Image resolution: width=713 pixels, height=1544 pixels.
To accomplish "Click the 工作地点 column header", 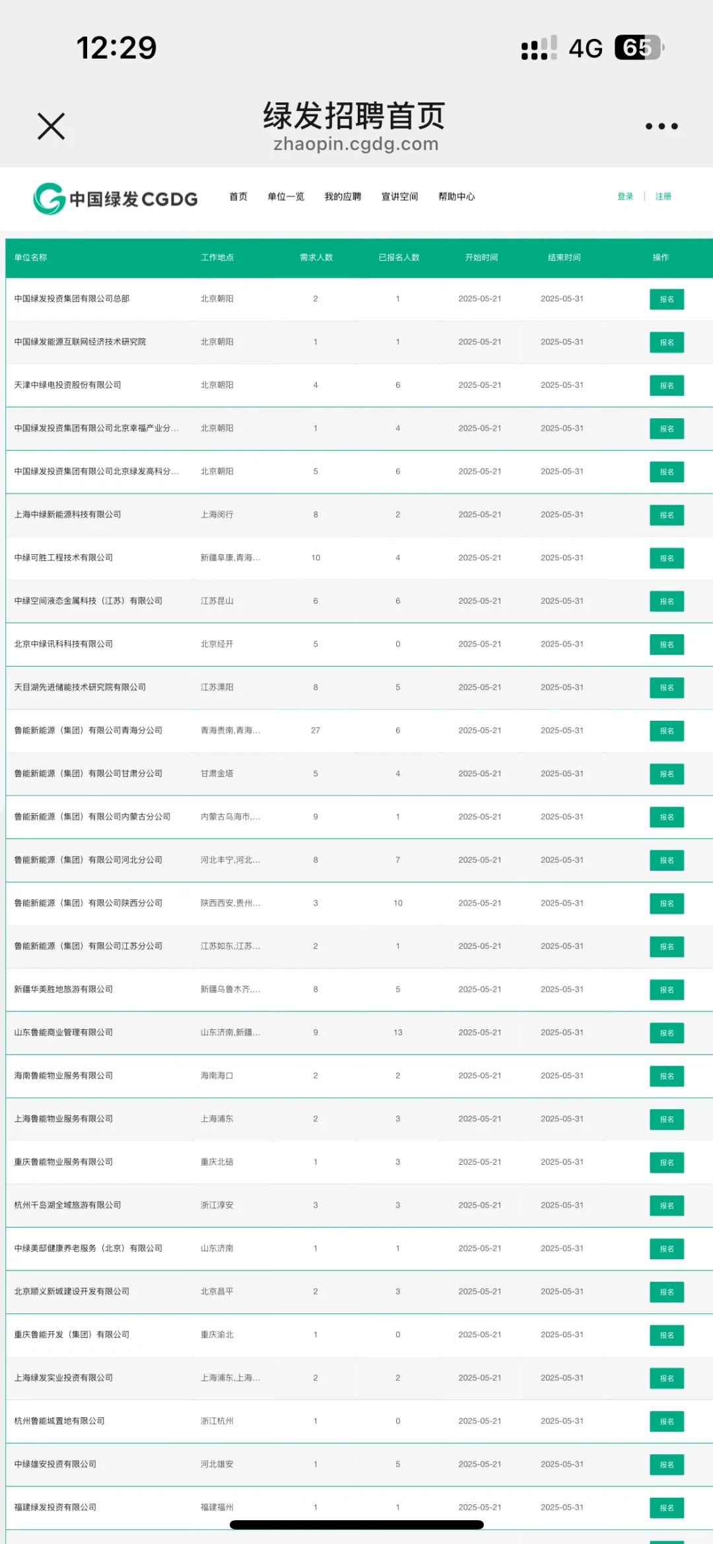I will pyautogui.click(x=217, y=258).
